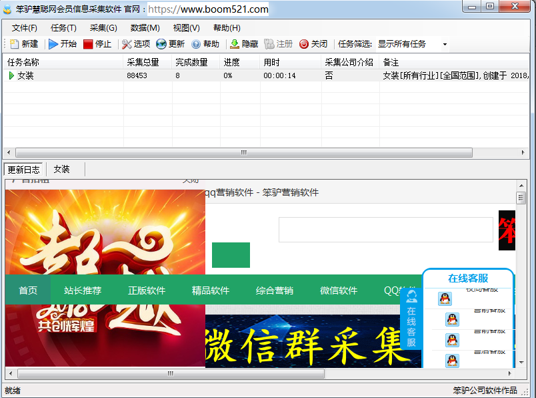
Task: Click the 注册 register icon
Action: click(x=269, y=44)
